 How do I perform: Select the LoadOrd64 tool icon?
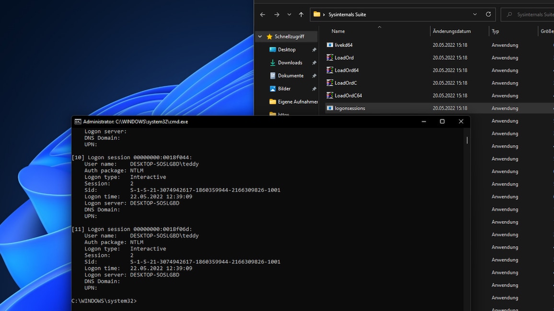point(330,70)
